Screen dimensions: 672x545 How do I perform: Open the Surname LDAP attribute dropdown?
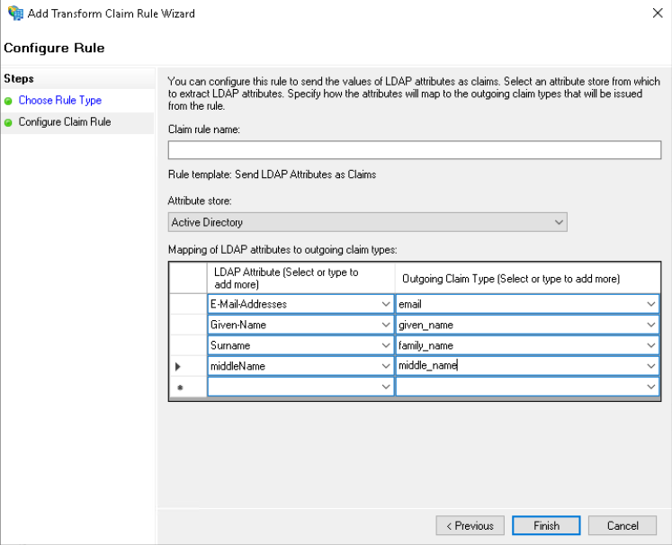(x=386, y=345)
